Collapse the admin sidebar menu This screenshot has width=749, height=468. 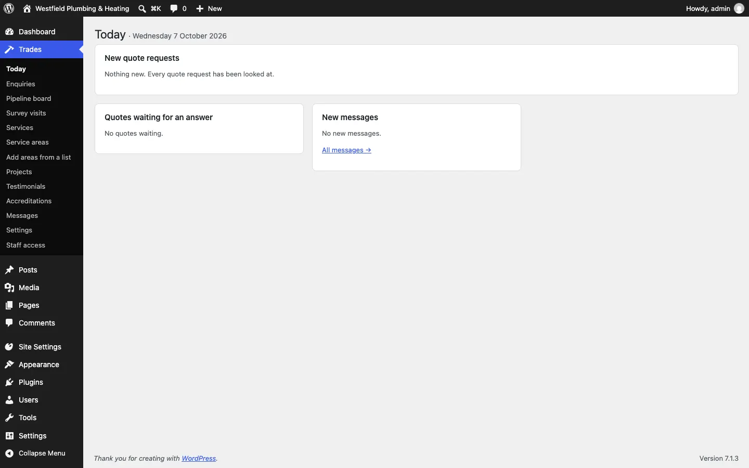35,453
